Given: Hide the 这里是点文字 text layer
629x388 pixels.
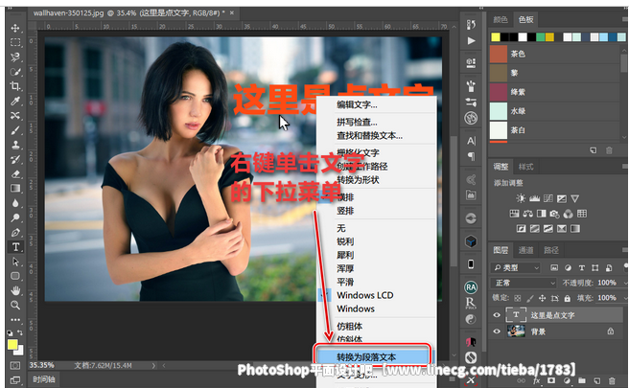Looking at the screenshot, I should click(x=497, y=315).
